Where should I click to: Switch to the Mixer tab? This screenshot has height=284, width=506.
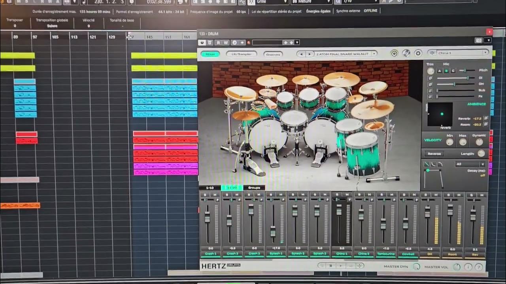(210, 54)
